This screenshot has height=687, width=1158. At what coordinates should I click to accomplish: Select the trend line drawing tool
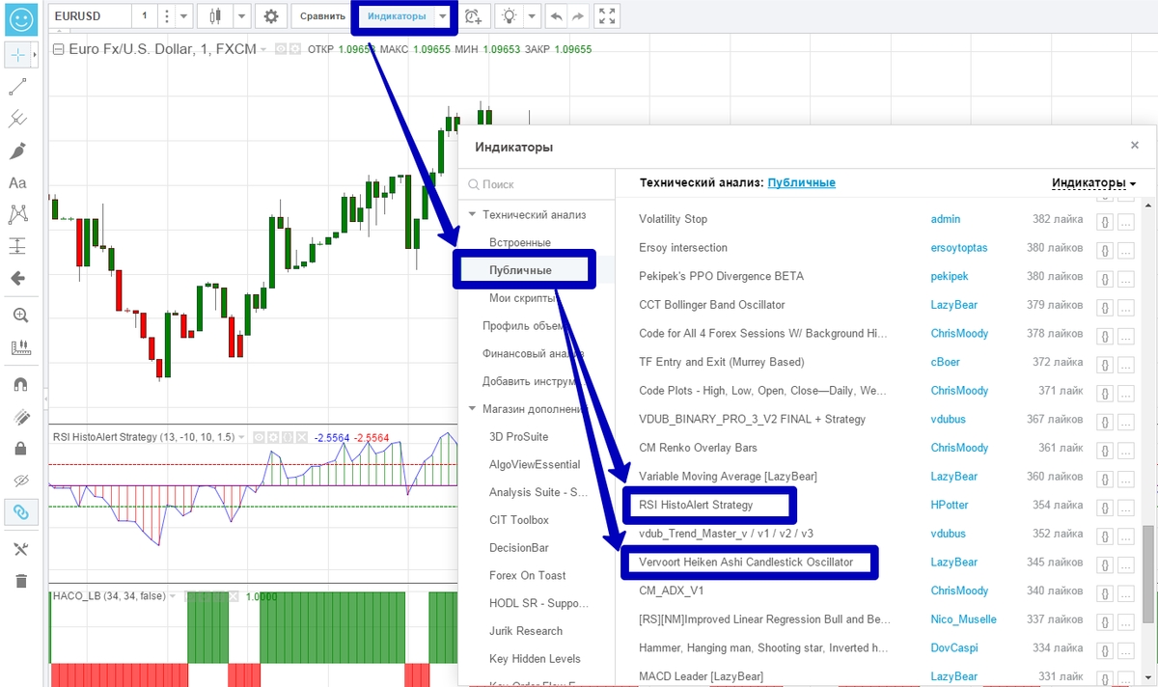[17, 88]
